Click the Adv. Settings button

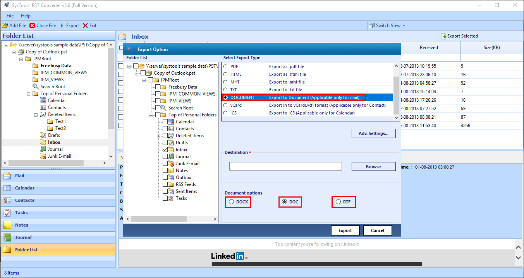point(373,133)
